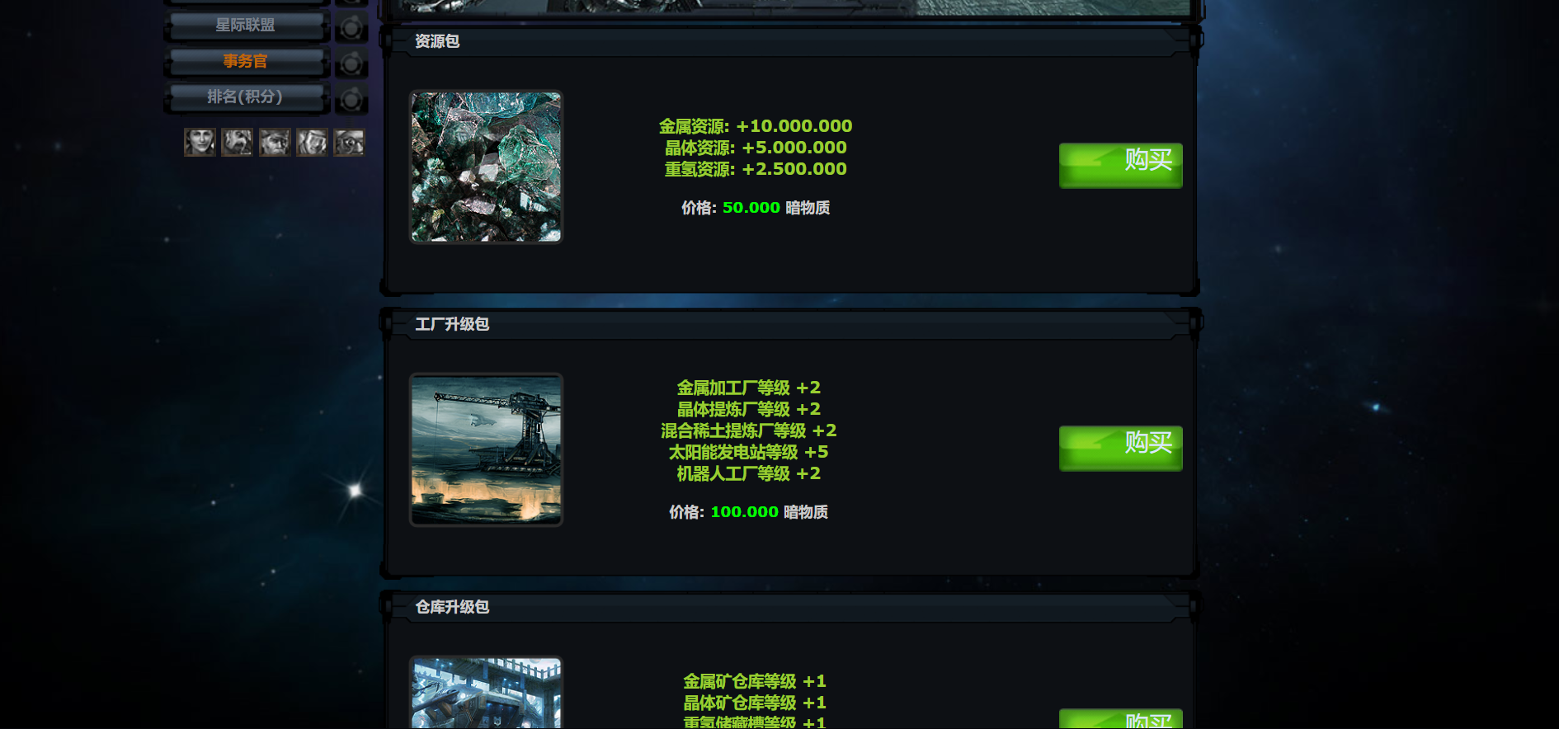Click the round icon next to 事务官
This screenshot has height=729, width=1559.
tap(351, 63)
